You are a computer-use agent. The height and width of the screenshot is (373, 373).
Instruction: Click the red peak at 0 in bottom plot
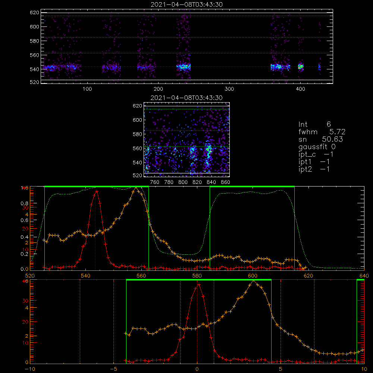coord(199,284)
